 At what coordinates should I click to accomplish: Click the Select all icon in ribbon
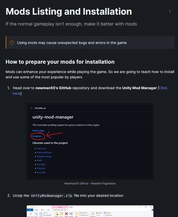(x=105, y=213)
